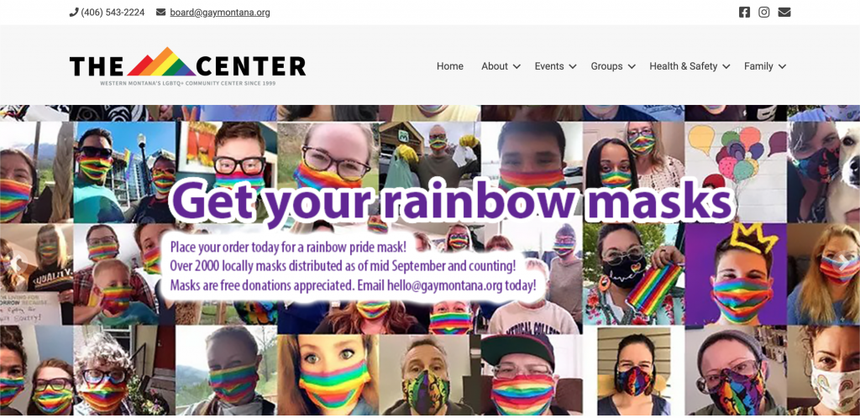Screen dimensions: 860x418
Task: Expand the Events dropdown arrow
Action: coord(573,66)
